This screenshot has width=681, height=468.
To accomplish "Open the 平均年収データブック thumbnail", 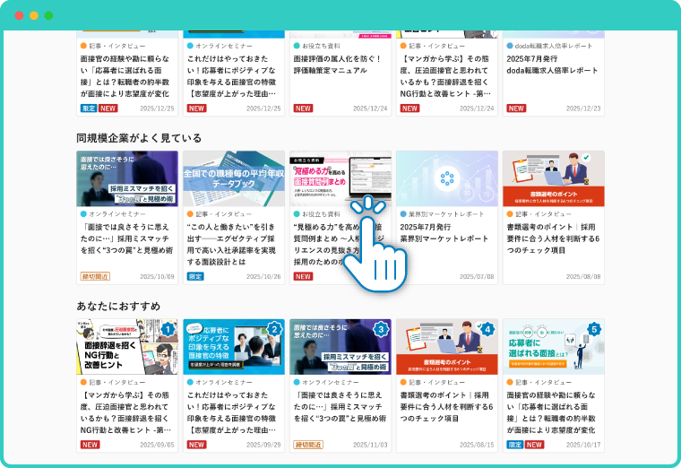I will point(234,178).
